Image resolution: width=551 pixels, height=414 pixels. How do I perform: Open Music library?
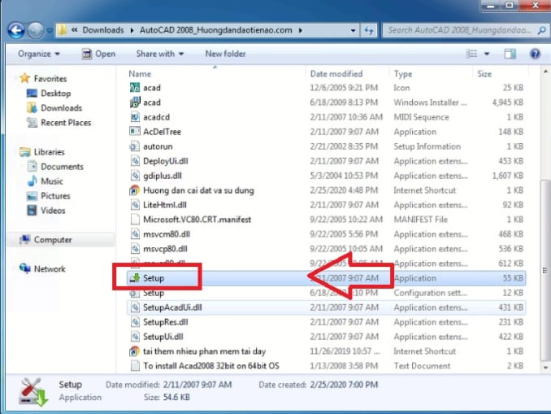(52, 181)
